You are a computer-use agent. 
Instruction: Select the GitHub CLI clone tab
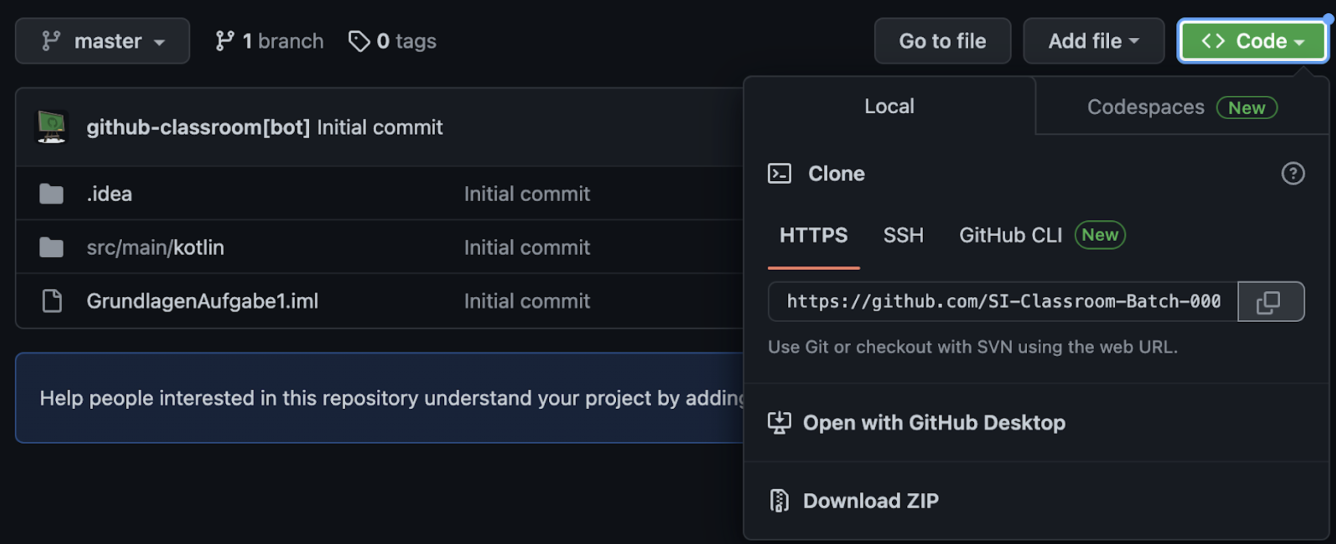tap(1010, 235)
